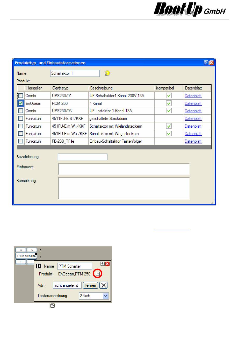Open Datenblatt link for 451FU-E m.Wa./KKF
Image resolution: width=246 pixels, height=360 pixels.
[193, 134]
